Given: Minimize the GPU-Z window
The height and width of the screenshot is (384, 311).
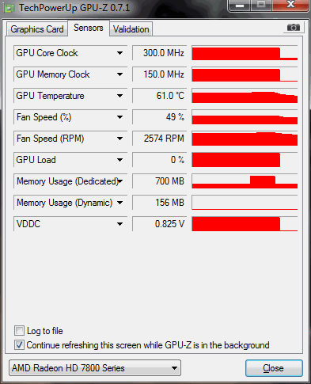Looking at the screenshot, I should tap(240, 5).
